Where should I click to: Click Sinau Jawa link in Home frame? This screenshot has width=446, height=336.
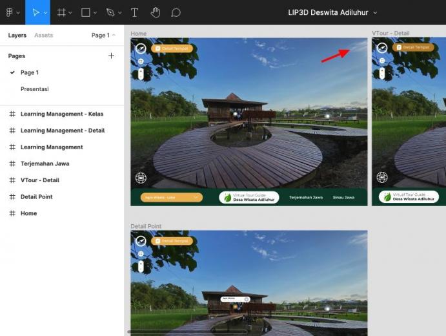point(343,197)
